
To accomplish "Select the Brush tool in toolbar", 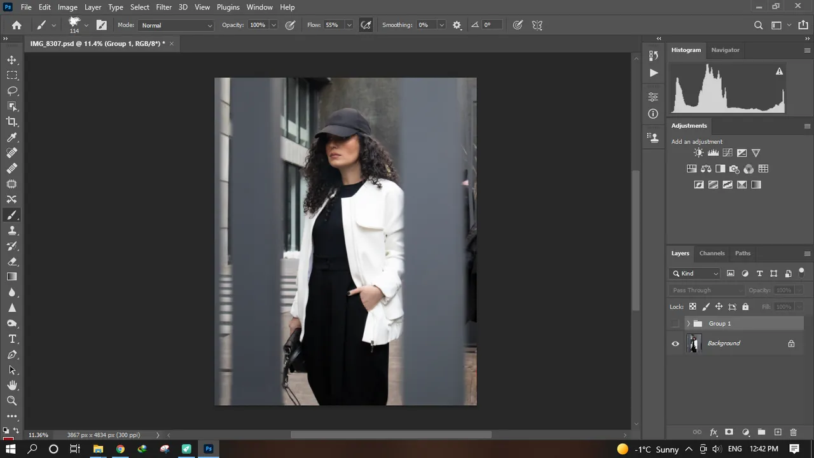I will pyautogui.click(x=12, y=215).
